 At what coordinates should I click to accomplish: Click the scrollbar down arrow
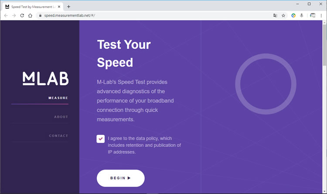pyautogui.click(x=324, y=191)
